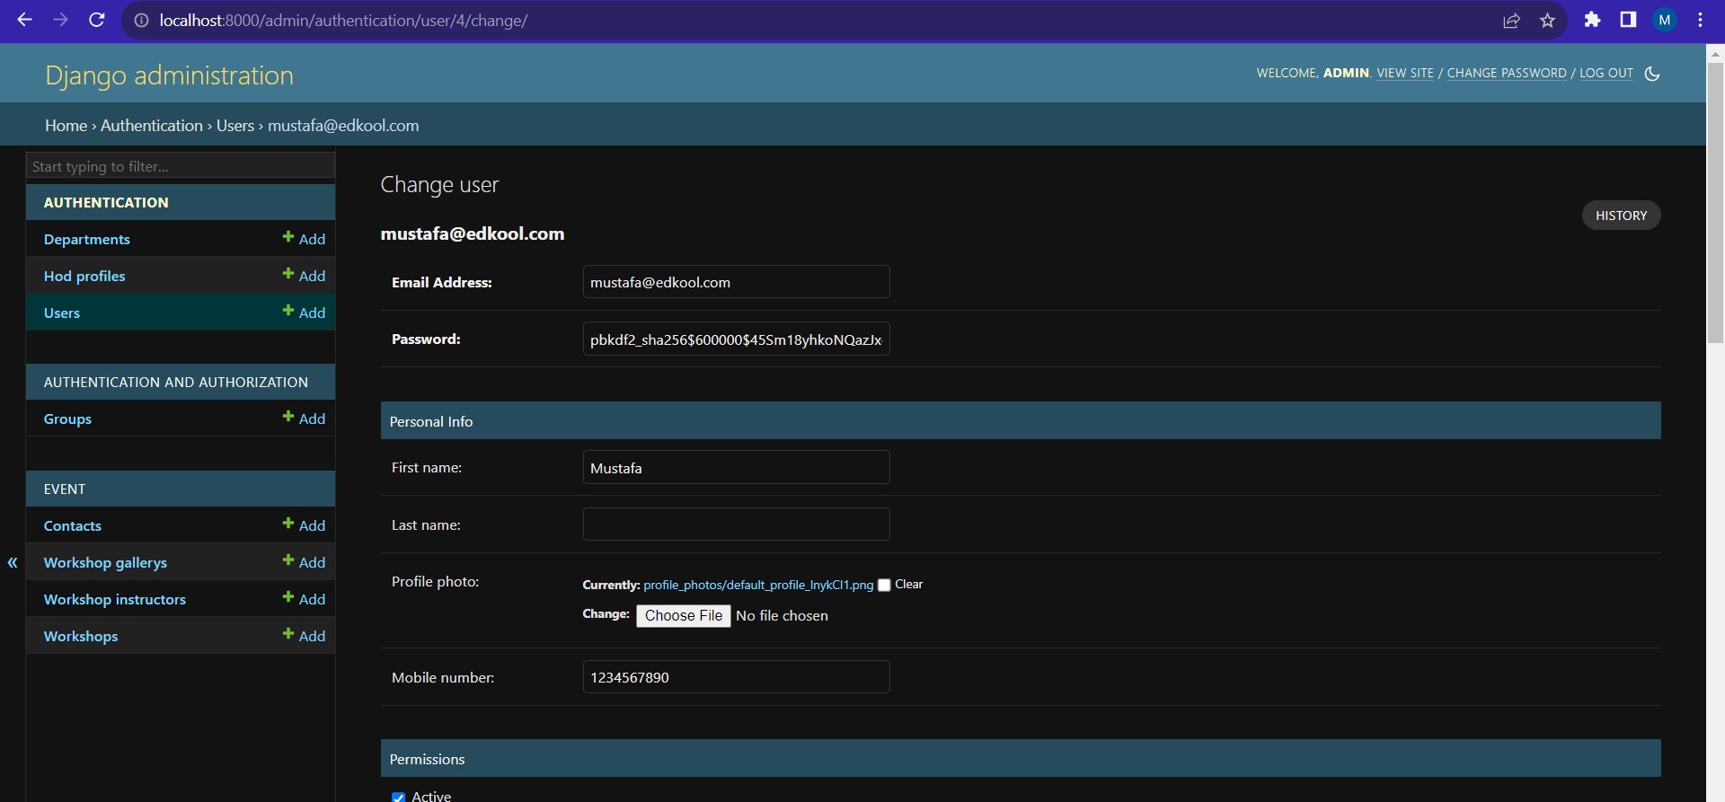This screenshot has height=802, width=1725.
Task: Open Users list in sidebar
Action: pos(62,313)
